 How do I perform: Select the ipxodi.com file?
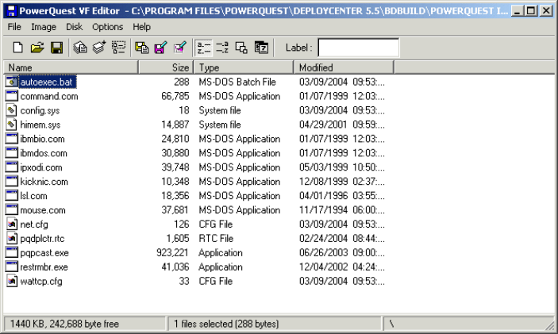click(41, 167)
